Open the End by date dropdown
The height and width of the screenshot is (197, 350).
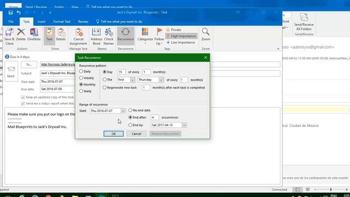[184, 125]
